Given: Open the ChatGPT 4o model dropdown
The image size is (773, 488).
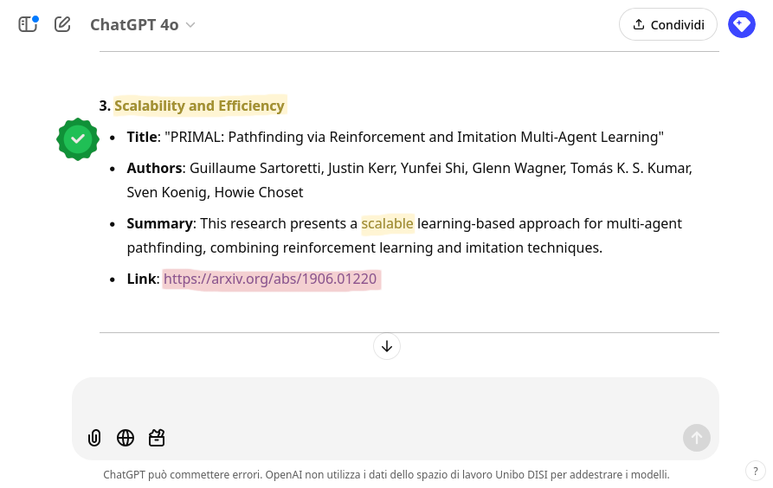Looking at the screenshot, I should [143, 24].
